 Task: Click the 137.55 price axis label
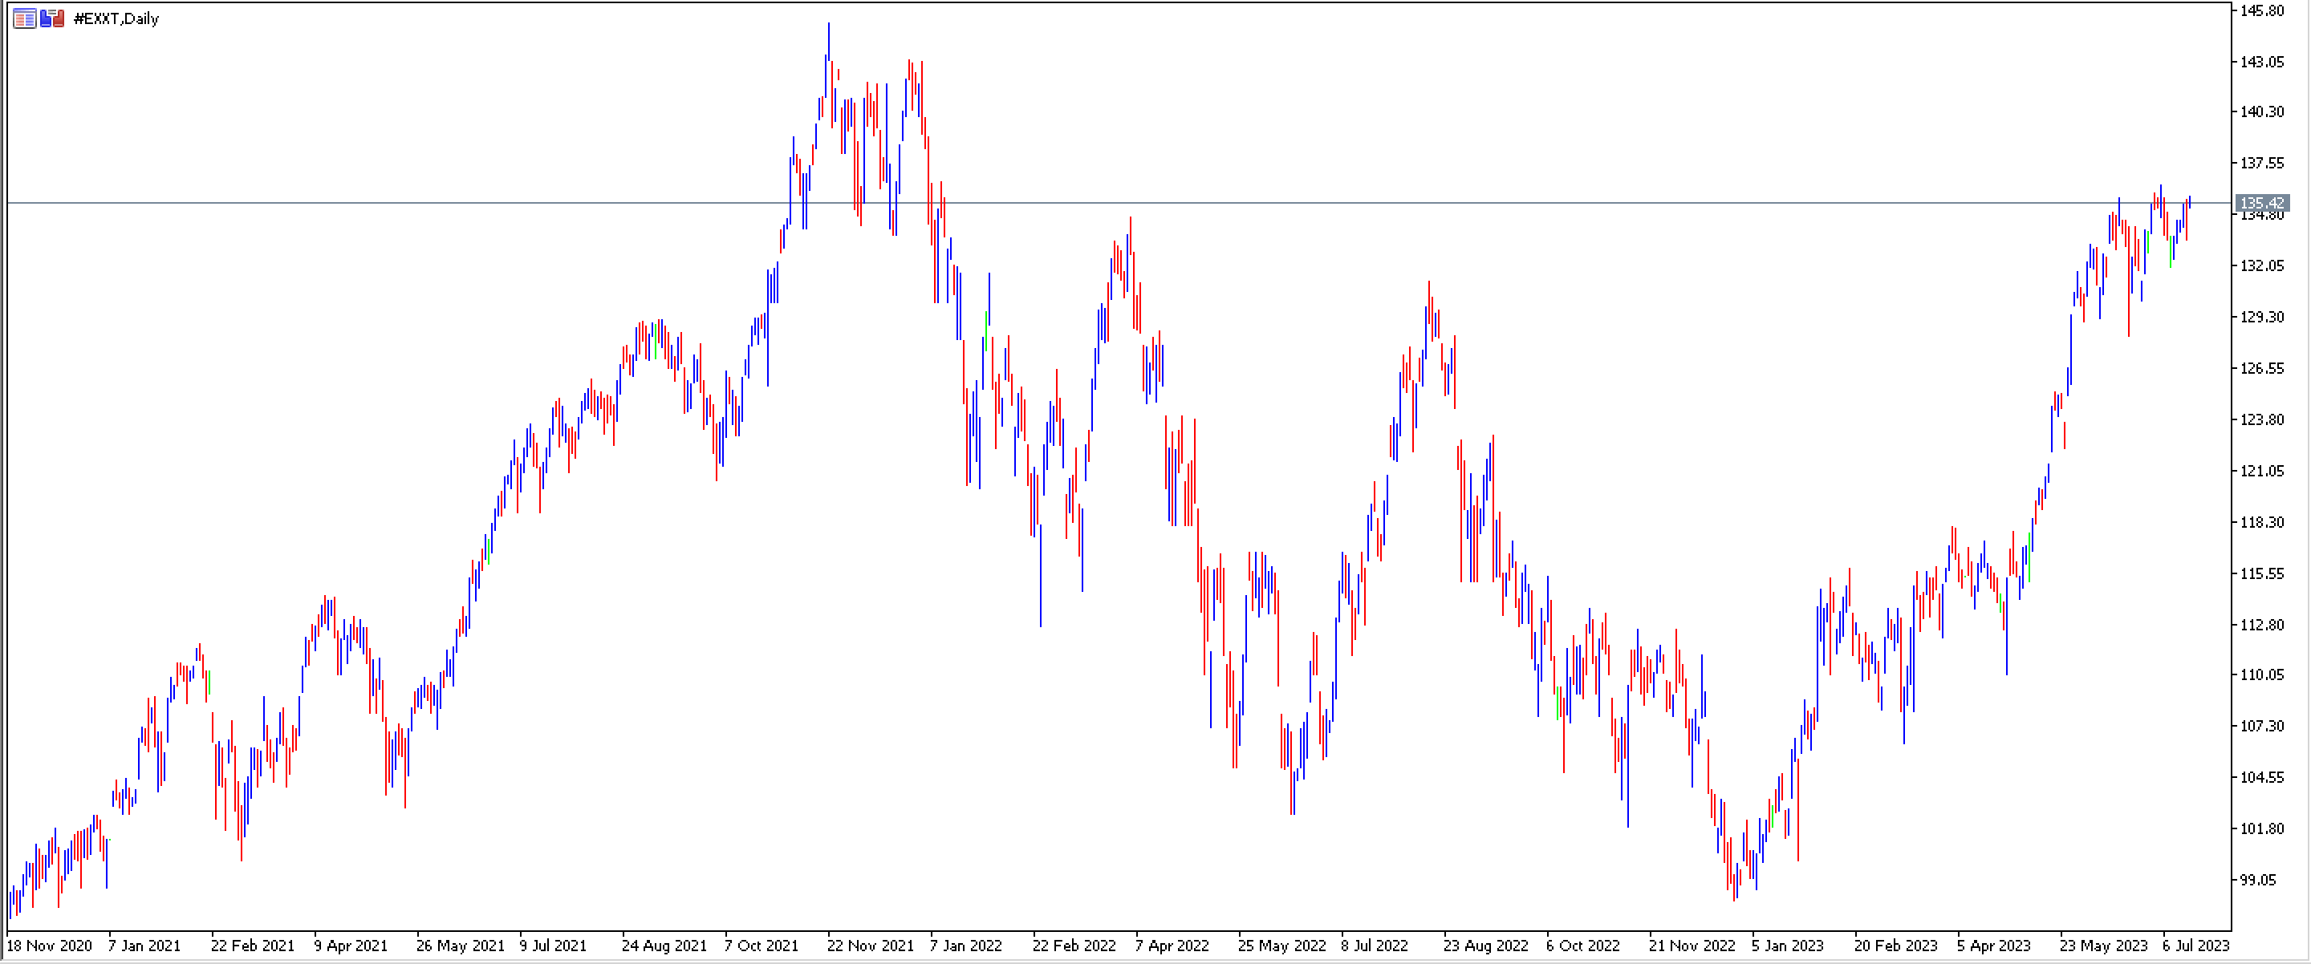click(2263, 164)
